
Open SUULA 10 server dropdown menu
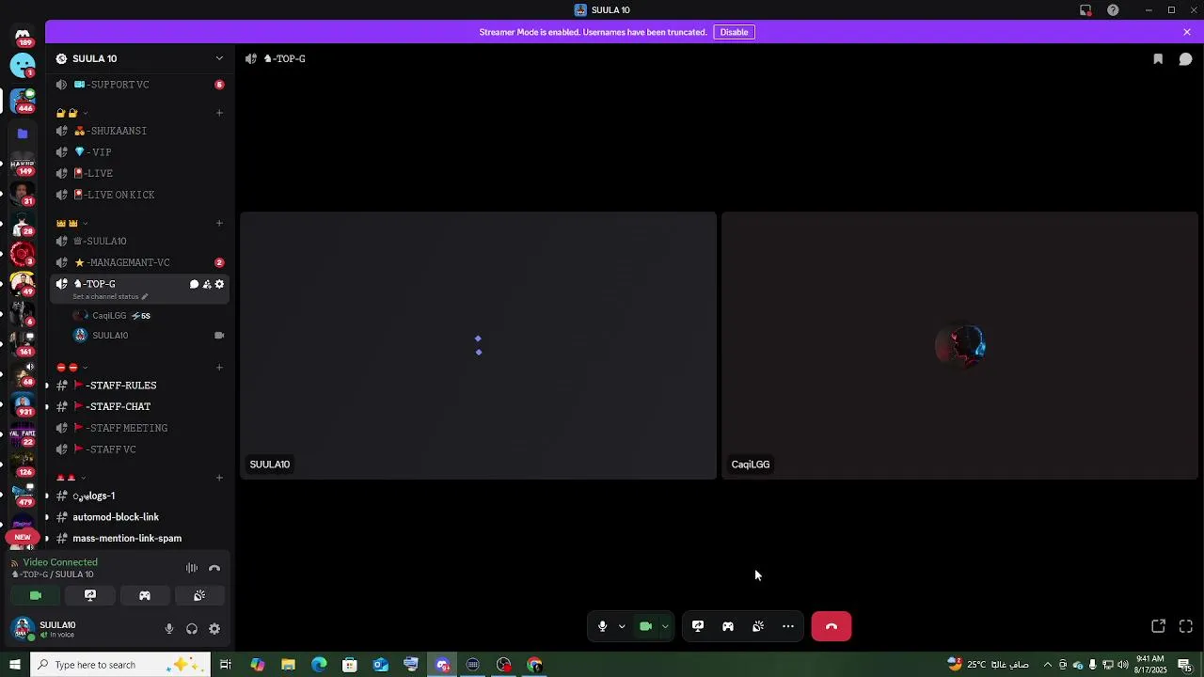(140, 58)
